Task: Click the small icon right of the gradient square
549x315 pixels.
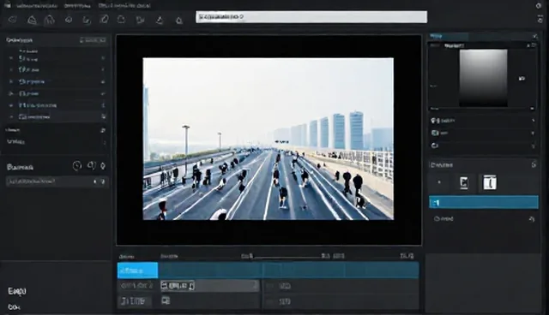Action: click(x=522, y=78)
